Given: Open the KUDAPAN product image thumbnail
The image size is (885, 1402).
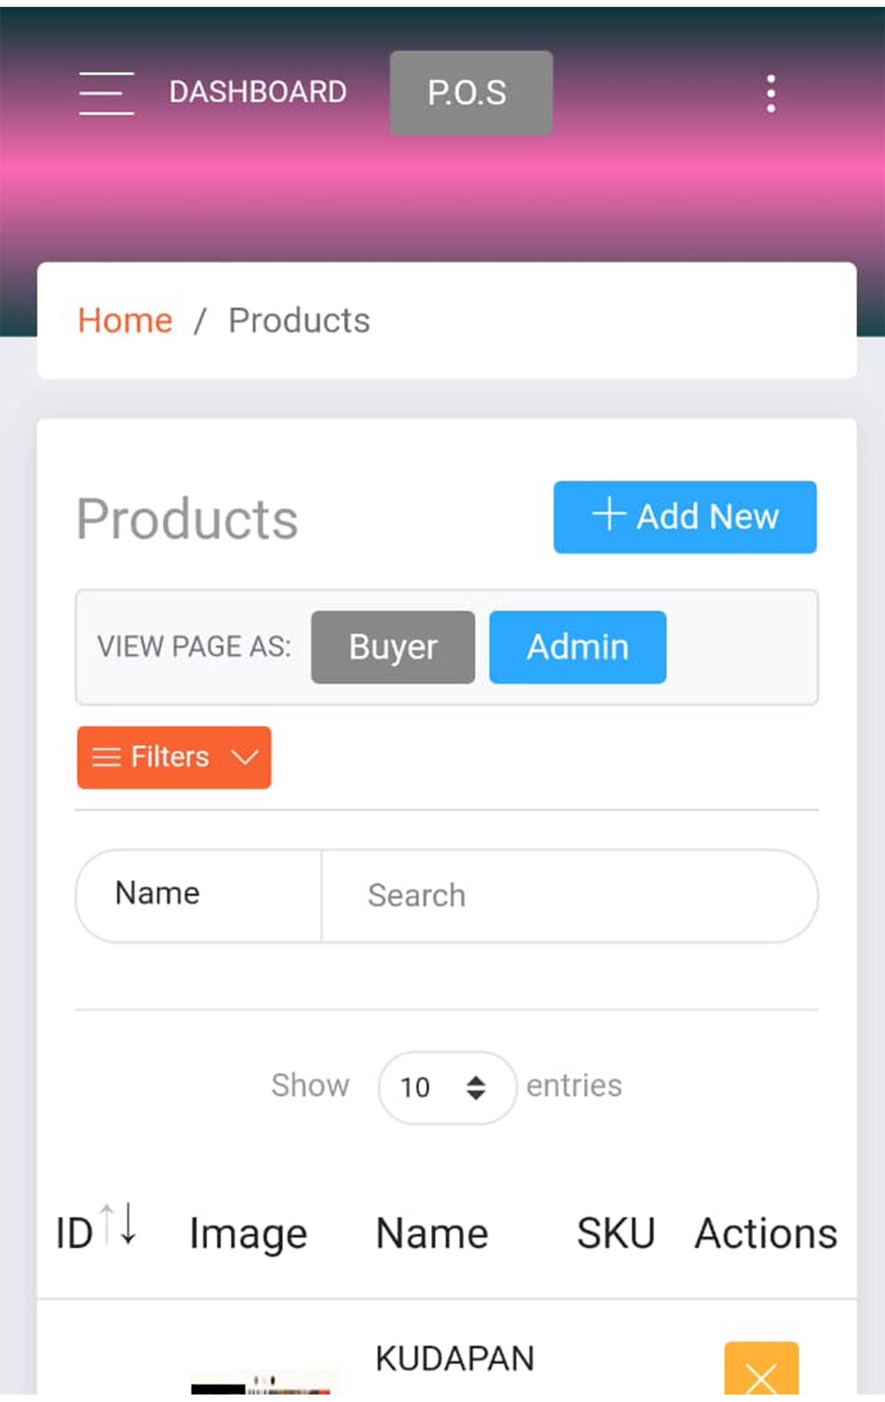Looking at the screenshot, I should coord(264,1383).
